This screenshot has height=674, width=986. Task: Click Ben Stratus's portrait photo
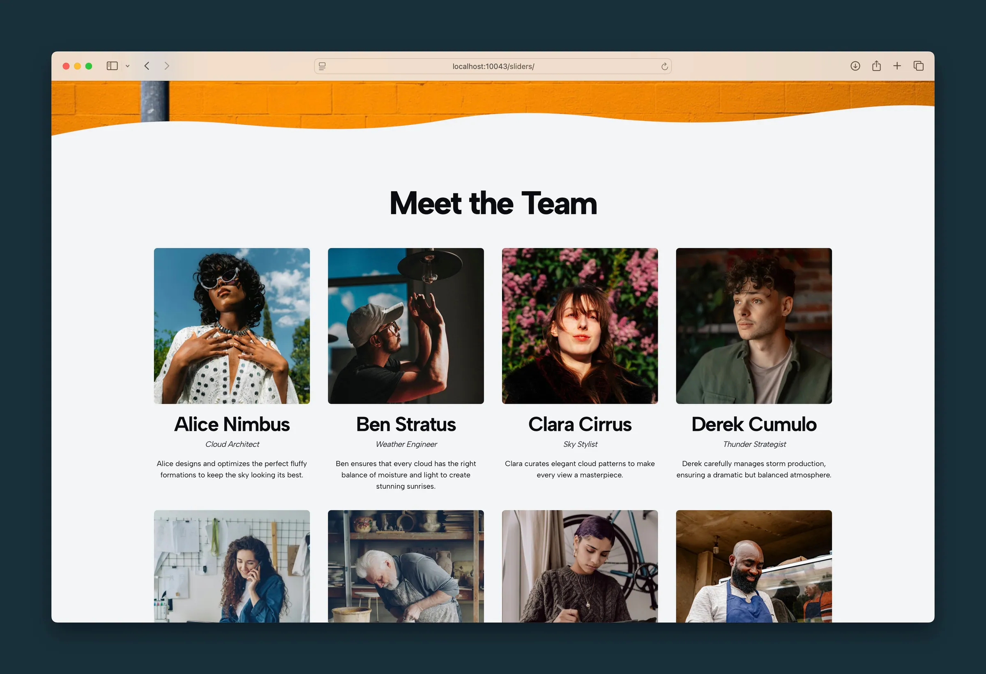[x=405, y=326]
